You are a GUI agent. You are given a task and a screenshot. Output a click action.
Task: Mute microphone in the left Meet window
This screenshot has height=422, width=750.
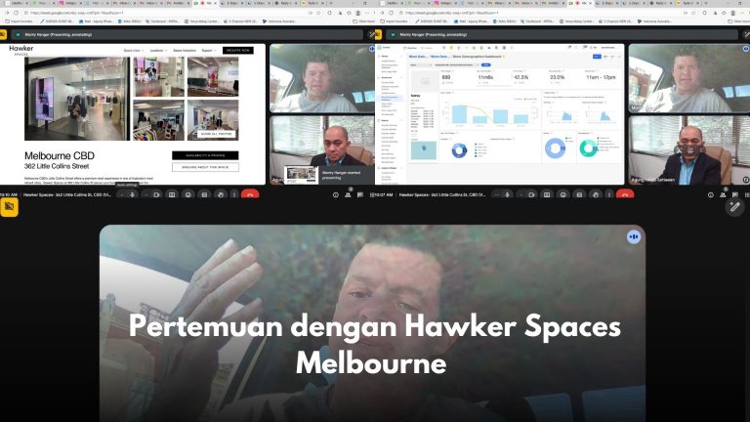[133, 194]
